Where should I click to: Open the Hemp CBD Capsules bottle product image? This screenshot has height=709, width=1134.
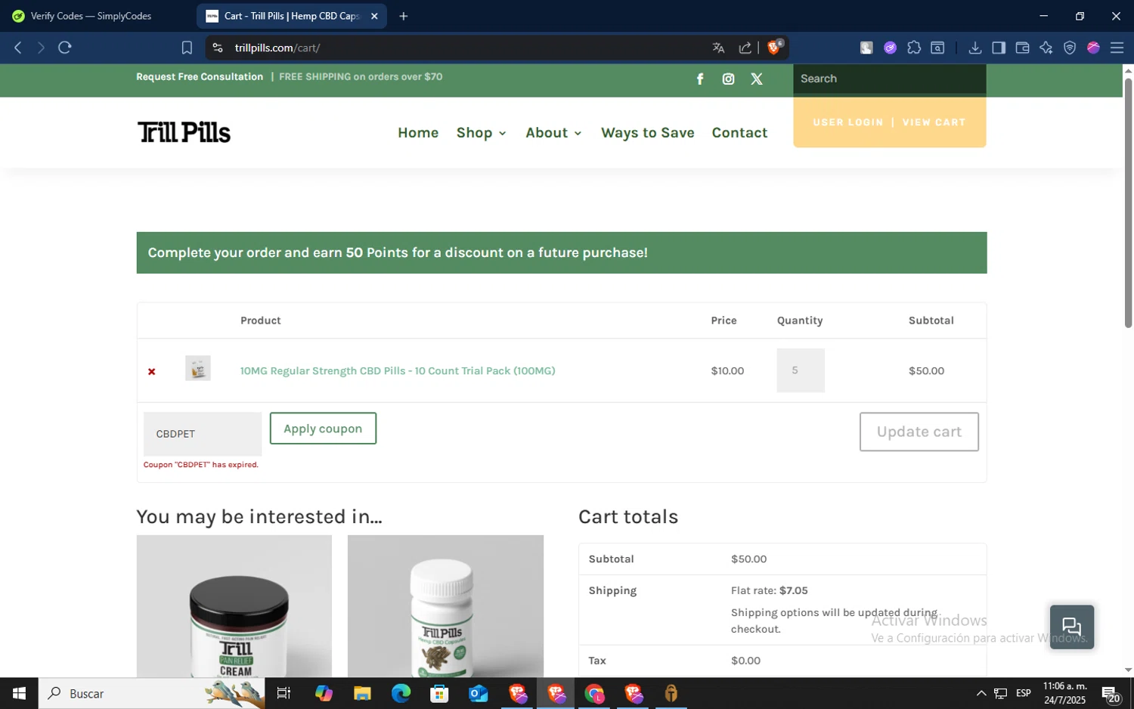coord(445,606)
